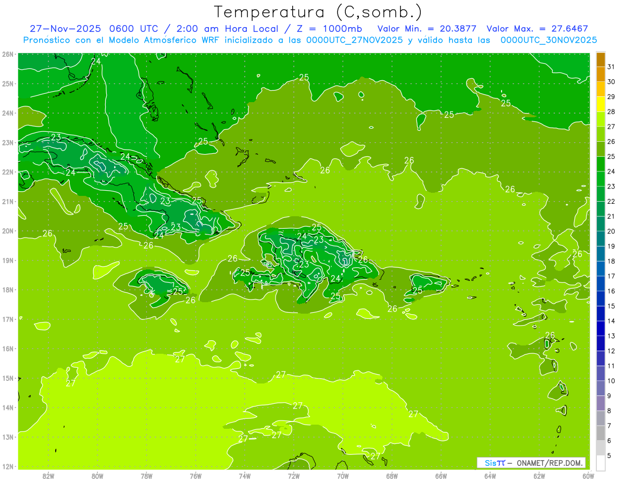Click the '15N' latitude axis label
This screenshot has height=483, width=625.
[7, 378]
